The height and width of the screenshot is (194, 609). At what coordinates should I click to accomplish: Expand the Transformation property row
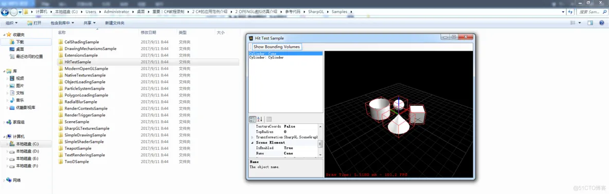253,138
